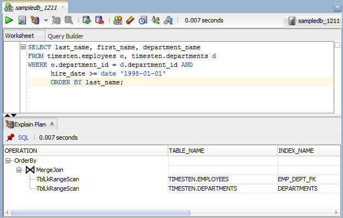Collapse the OrderBy tree node

pos(8,161)
